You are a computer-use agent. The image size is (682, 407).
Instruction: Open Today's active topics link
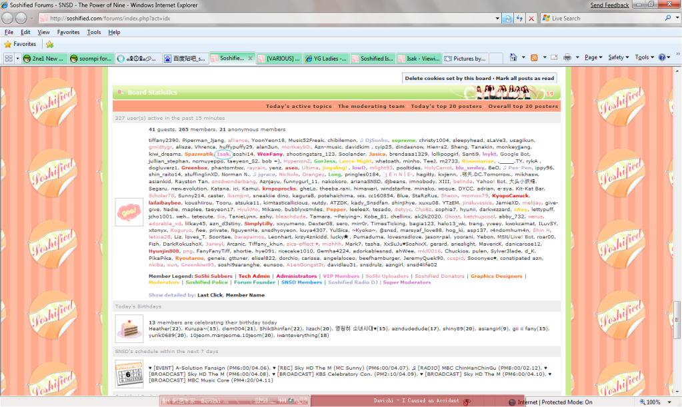[299, 106]
